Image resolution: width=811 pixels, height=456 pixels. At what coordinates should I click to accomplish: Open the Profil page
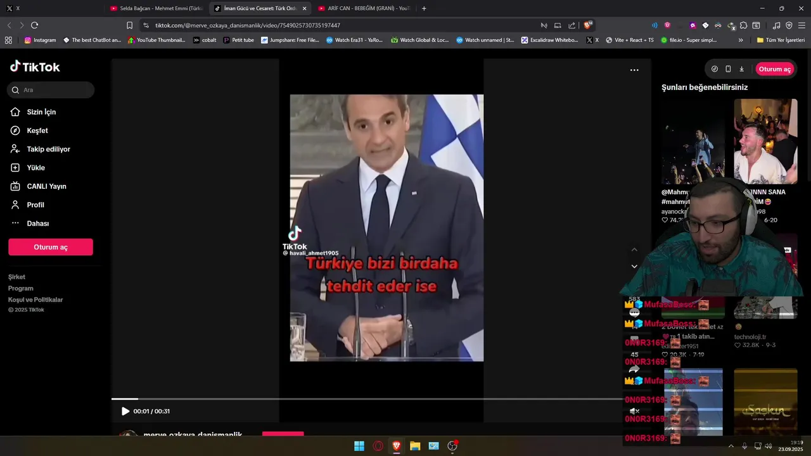[x=35, y=205]
